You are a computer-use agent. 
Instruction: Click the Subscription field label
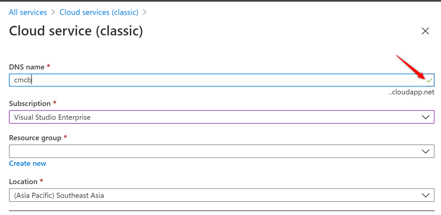click(x=30, y=104)
